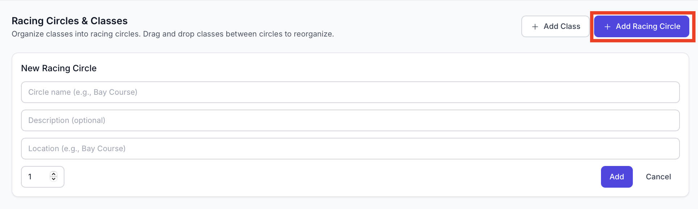Image resolution: width=698 pixels, height=209 pixels.
Task: Click the Bay Course location placeholder
Action: click(x=76, y=148)
